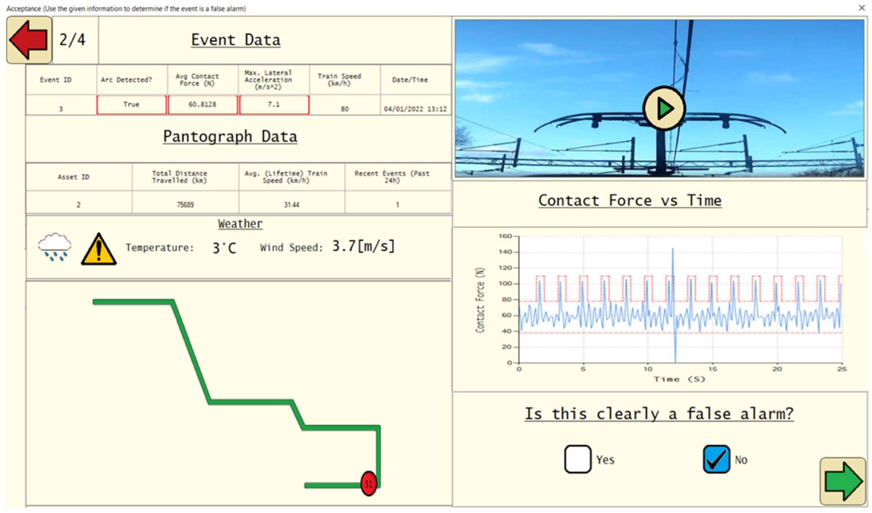Click the Recent Events value cell
Image resolution: width=872 pixels, height=513 pixels.
[x=397, y=205]
